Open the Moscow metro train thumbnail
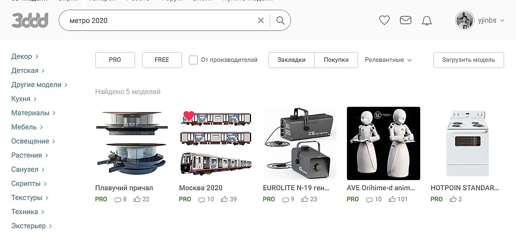The height and width of the screenshot is (237, 516). tap(215, 143)
